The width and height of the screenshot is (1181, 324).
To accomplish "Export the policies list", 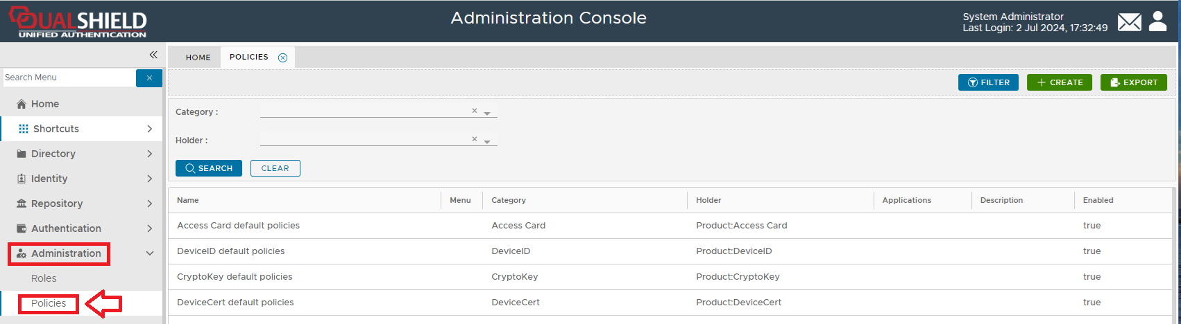I will point(1133,82).
